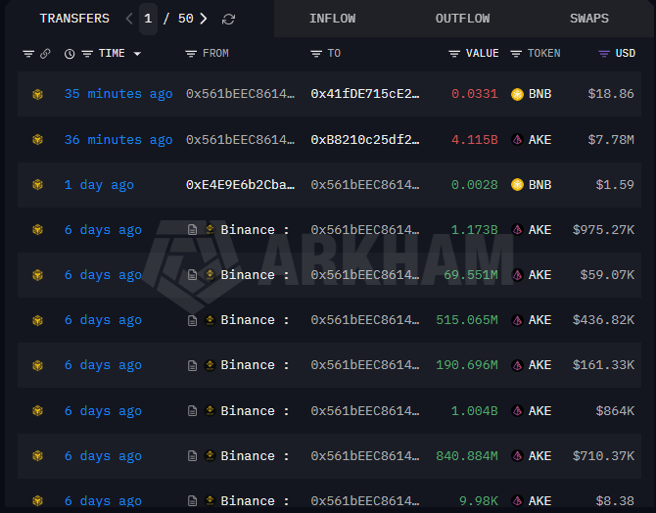
Task: Click BNB token logo in 0.0028 row
Action: pyautogui.click(x=517, y=184)
